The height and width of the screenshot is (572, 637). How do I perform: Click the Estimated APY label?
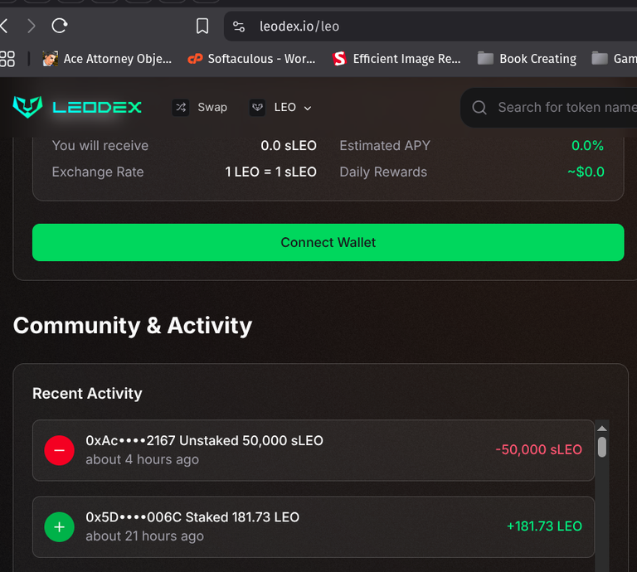385,146
